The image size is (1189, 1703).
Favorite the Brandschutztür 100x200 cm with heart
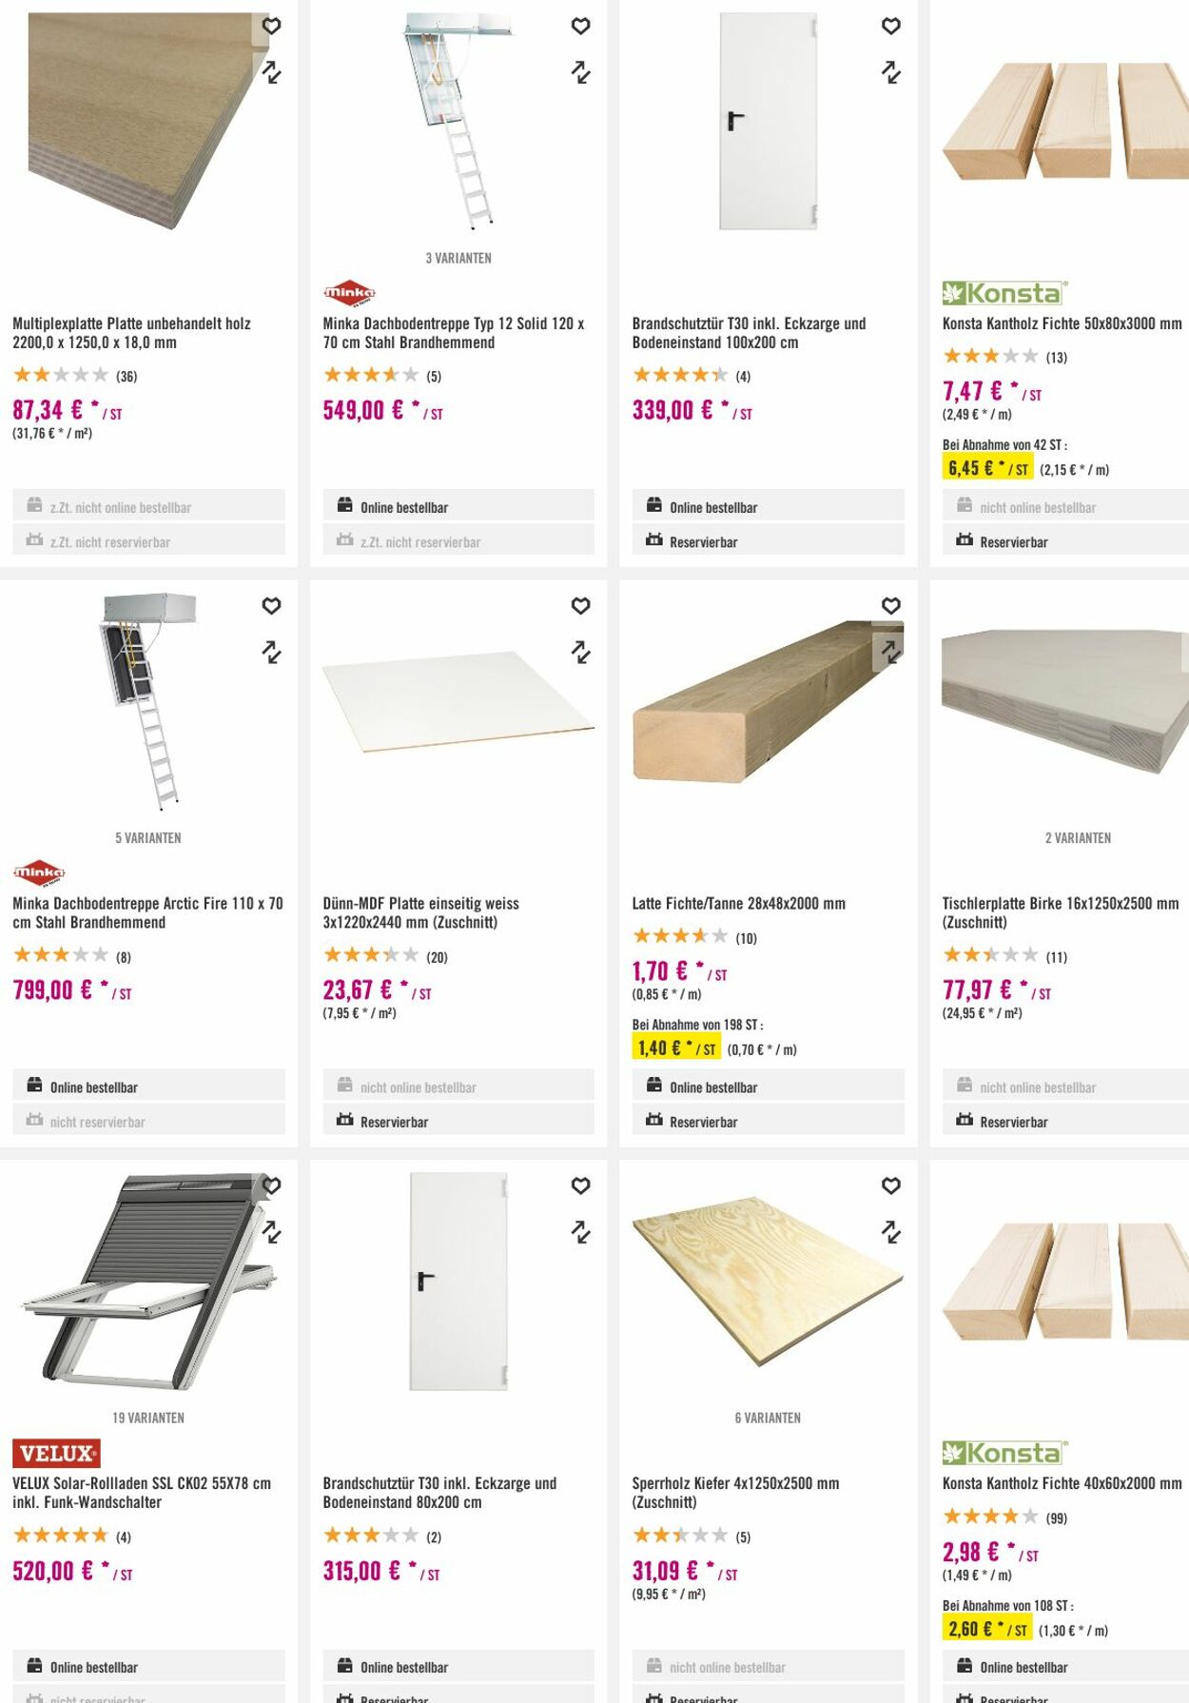point(890,26)
